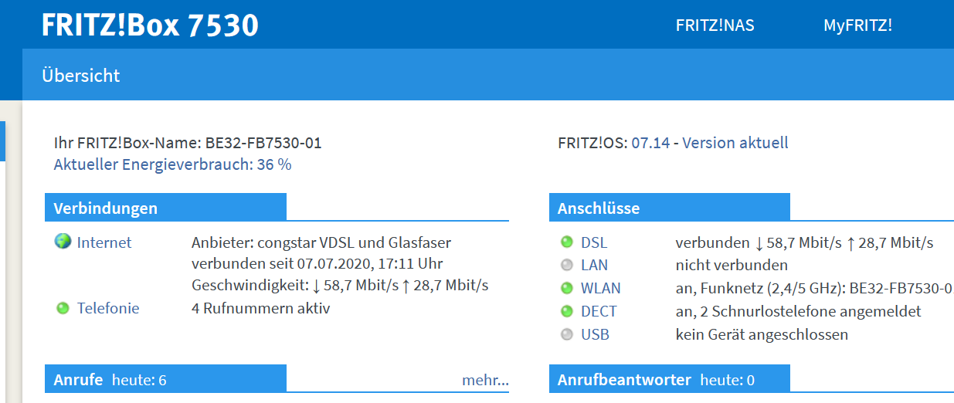The height and width of the screenshot is (403, 954).
Task: Click the Internet globe icon
Action: click(63, 242)
